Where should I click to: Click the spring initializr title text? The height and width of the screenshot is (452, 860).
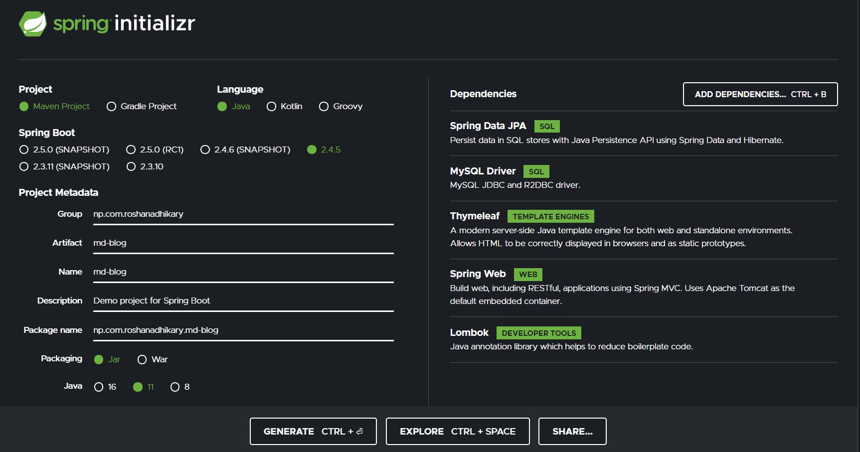click(124, 23)
